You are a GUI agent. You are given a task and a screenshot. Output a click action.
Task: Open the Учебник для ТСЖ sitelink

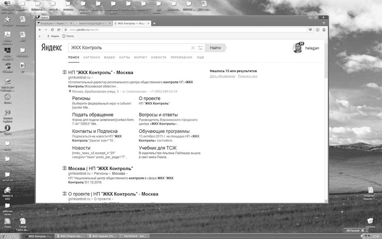pyautogui.click(x=158, y=148)
